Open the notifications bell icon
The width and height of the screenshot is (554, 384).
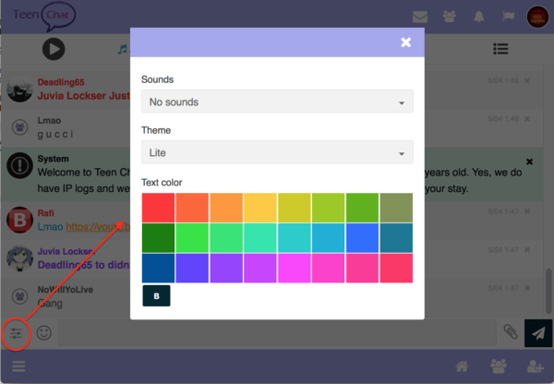click(479, 17)
